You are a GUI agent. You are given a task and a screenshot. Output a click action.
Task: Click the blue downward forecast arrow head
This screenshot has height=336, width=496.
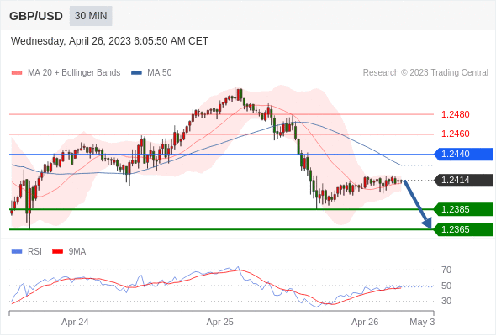pos(427,223)
